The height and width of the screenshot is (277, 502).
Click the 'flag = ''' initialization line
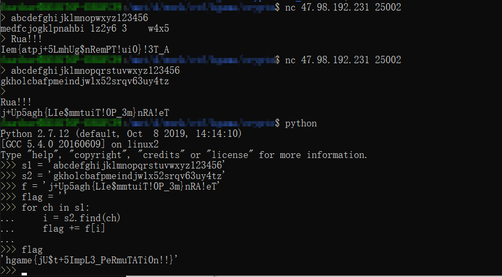pyautogui.click(x=34, y=197)
